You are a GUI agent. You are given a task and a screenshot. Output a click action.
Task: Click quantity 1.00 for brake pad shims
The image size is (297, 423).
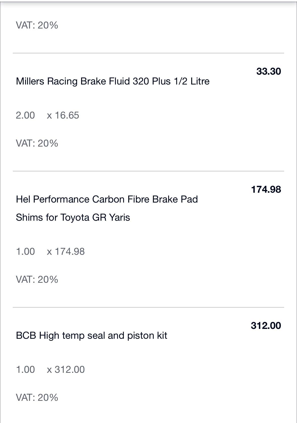coord(25,251)
